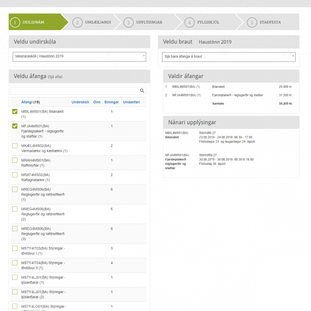The width and height of the screenshot is (311, 311).
Task: Check the MKÆL4MS02(BA) Varmadælur og kælitækni box
Action: tap(15, 146)
